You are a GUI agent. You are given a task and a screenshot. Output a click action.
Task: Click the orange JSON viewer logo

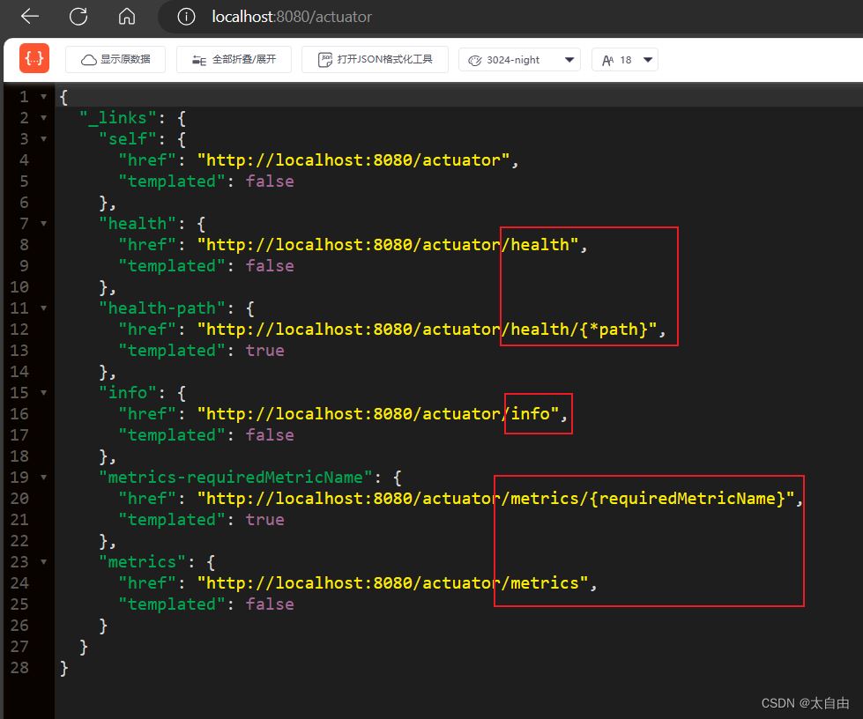(x=34, y=59)
